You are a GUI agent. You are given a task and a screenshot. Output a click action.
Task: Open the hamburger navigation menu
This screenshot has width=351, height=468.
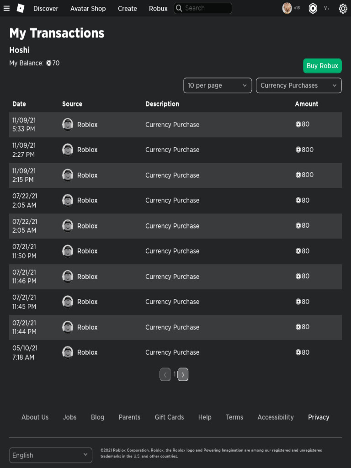(6, 8)
